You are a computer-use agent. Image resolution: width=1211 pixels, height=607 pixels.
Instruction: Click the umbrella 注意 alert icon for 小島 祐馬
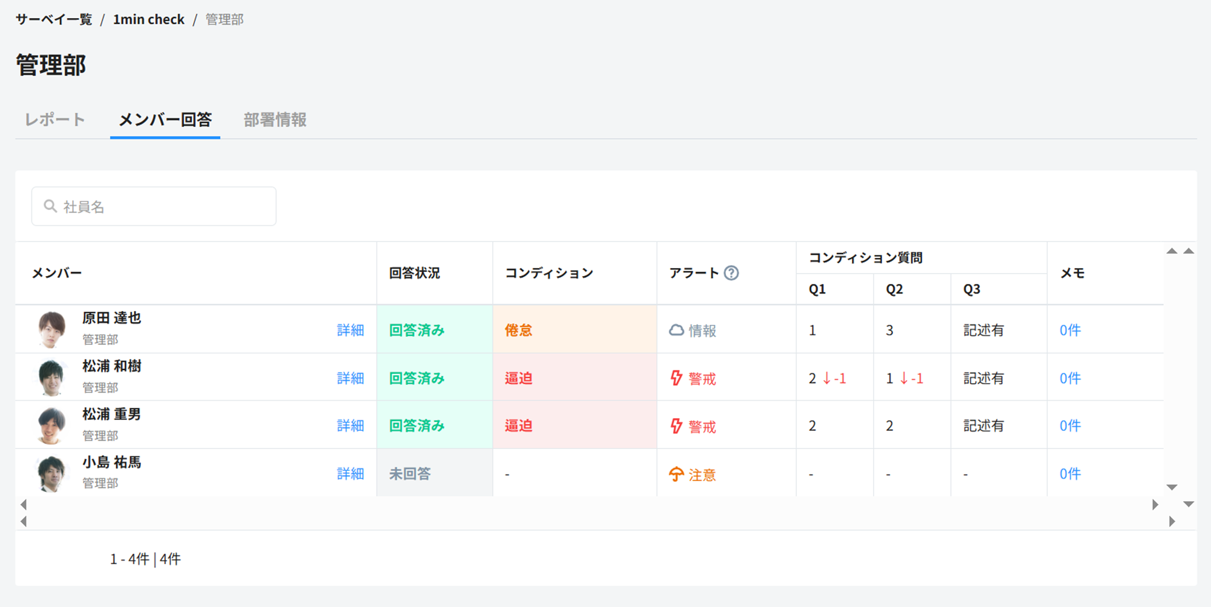[x=676, y=474]
